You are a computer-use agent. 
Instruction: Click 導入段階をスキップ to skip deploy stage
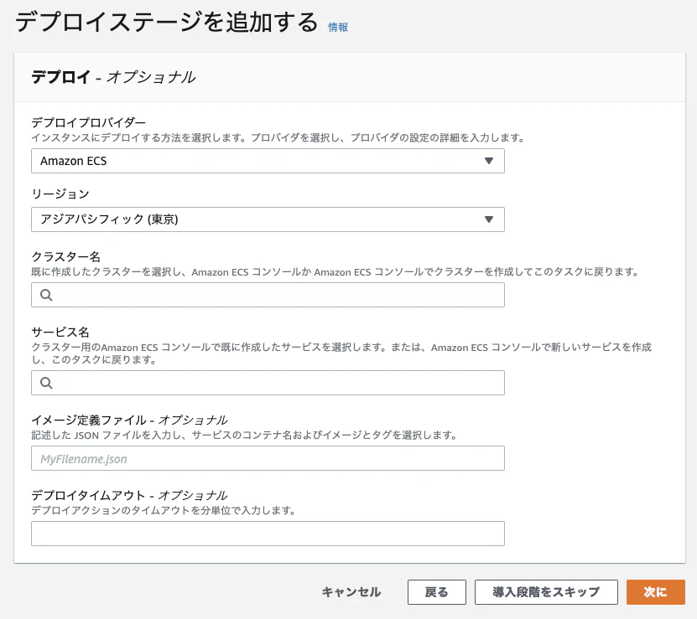[546, 592]
